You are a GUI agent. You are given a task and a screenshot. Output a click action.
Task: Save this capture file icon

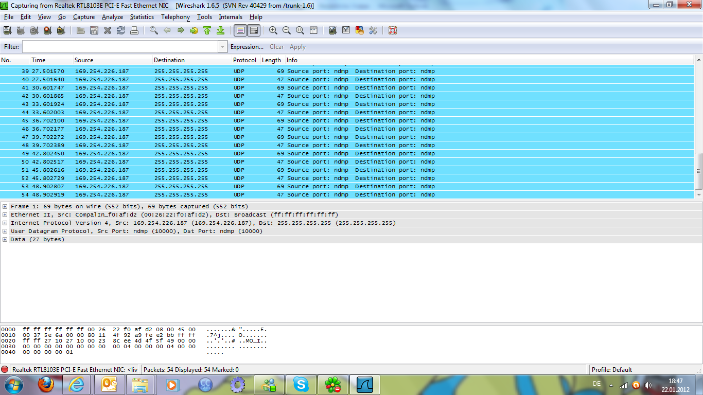(94, 30)
